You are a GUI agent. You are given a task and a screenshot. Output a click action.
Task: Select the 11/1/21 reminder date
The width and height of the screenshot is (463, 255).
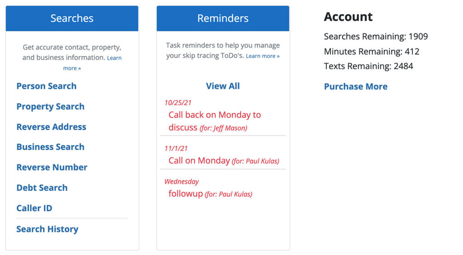click(176, 148)
